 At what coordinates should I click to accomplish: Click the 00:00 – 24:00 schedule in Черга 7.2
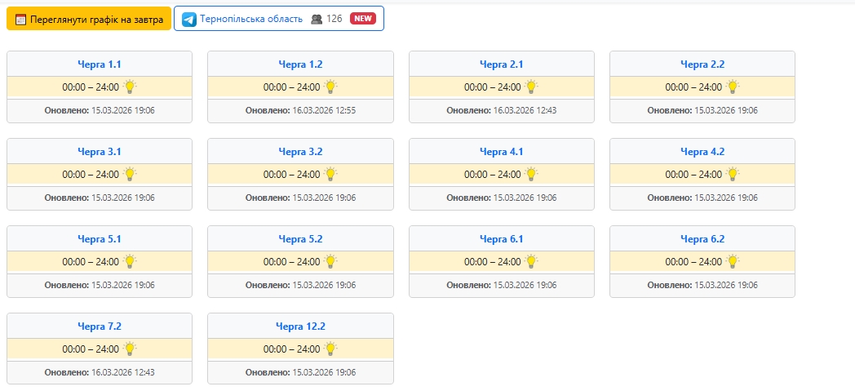click(x=91, y=349)
